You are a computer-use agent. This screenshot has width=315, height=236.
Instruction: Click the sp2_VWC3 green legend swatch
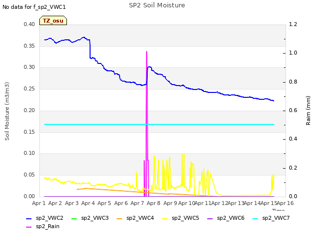tap(74, 219)
